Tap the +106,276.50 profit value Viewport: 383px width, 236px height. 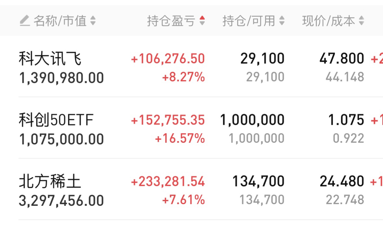[168, 59]
